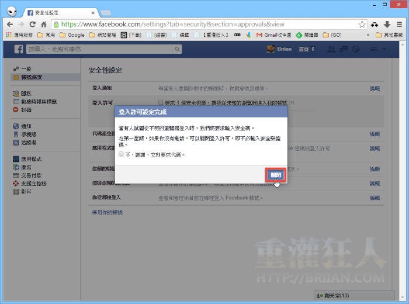Open 應用程式 settings in the sidebar
Screen dimensions: 409x304
tap(30, 159)
